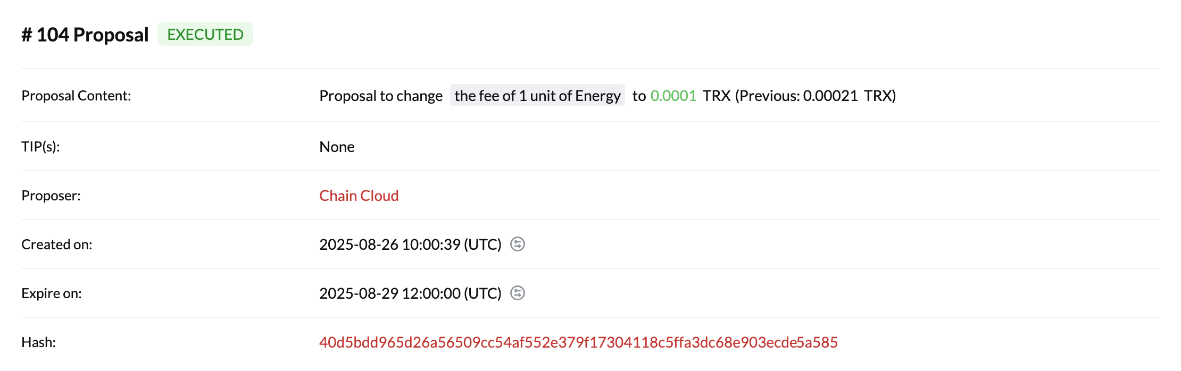This screenshot has width=1181, height=371.
Task: Click the Proposer row label
Action: click(51, 196)
